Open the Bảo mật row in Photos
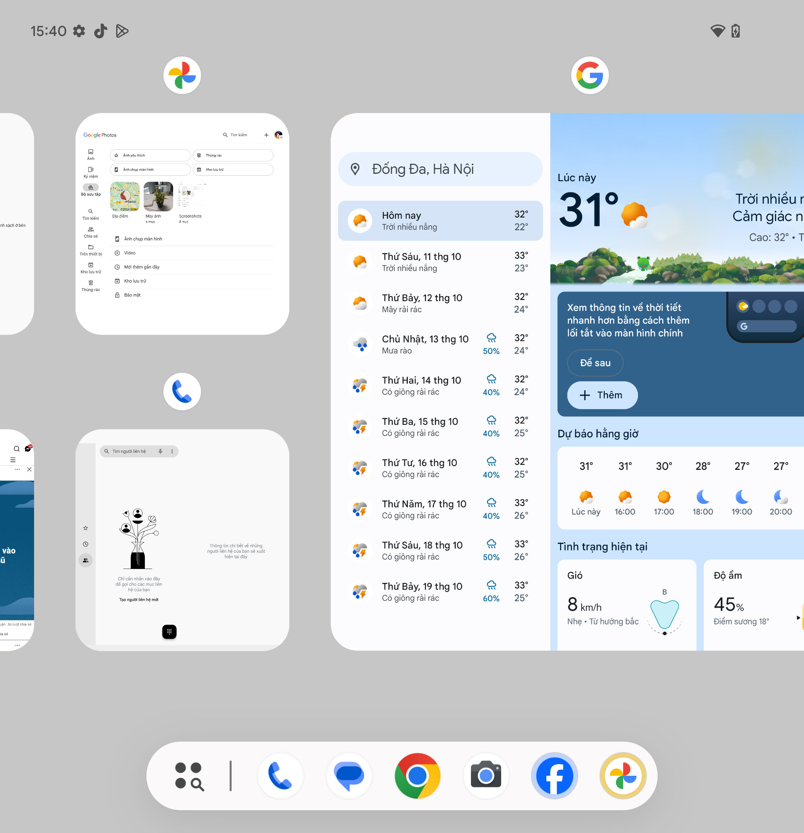The width and height of the screenshot is (804, 833). click(x=191, y=295)
